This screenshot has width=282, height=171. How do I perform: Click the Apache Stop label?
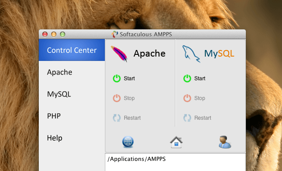129,98
